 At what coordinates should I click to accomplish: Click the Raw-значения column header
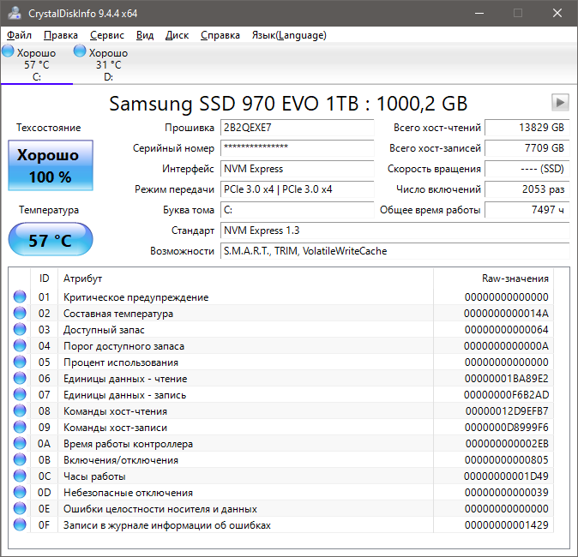(x=494, y=278)
